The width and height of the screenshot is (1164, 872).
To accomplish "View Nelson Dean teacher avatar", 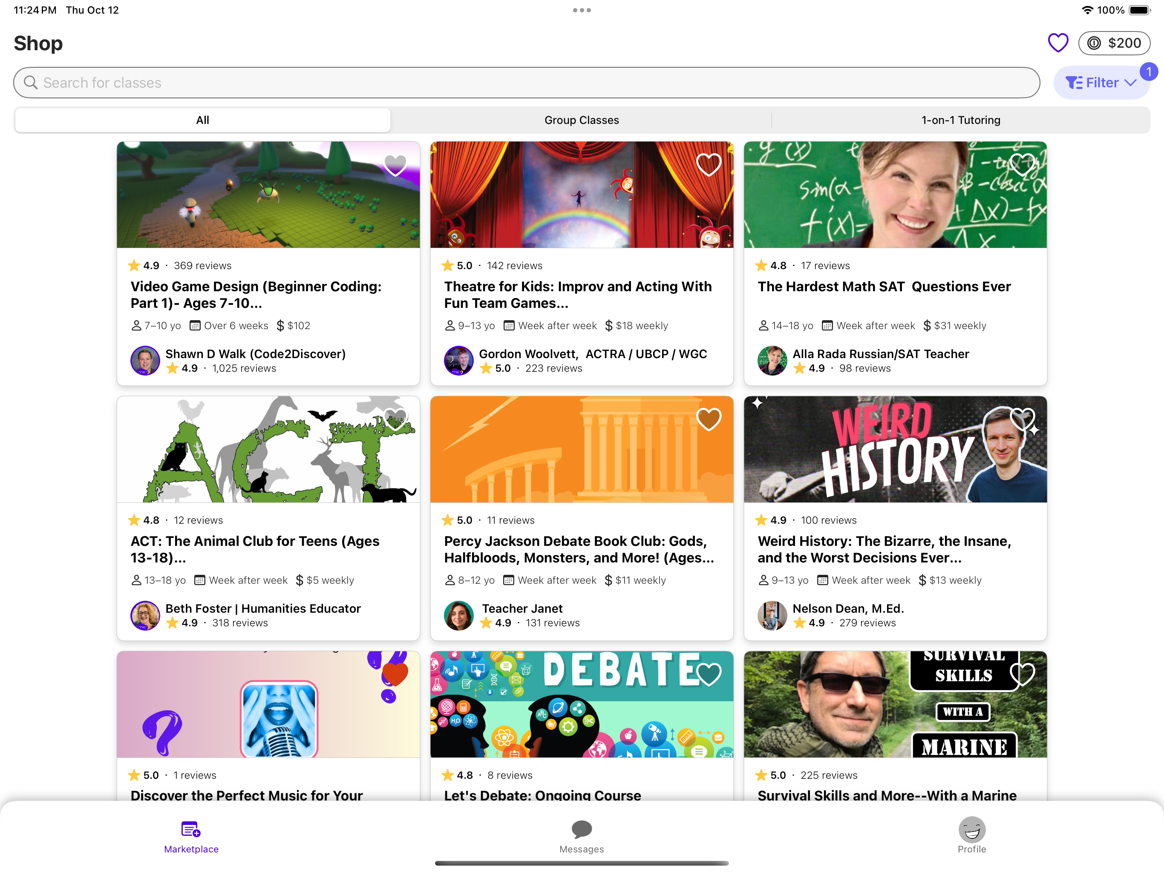I will (772, 615).
